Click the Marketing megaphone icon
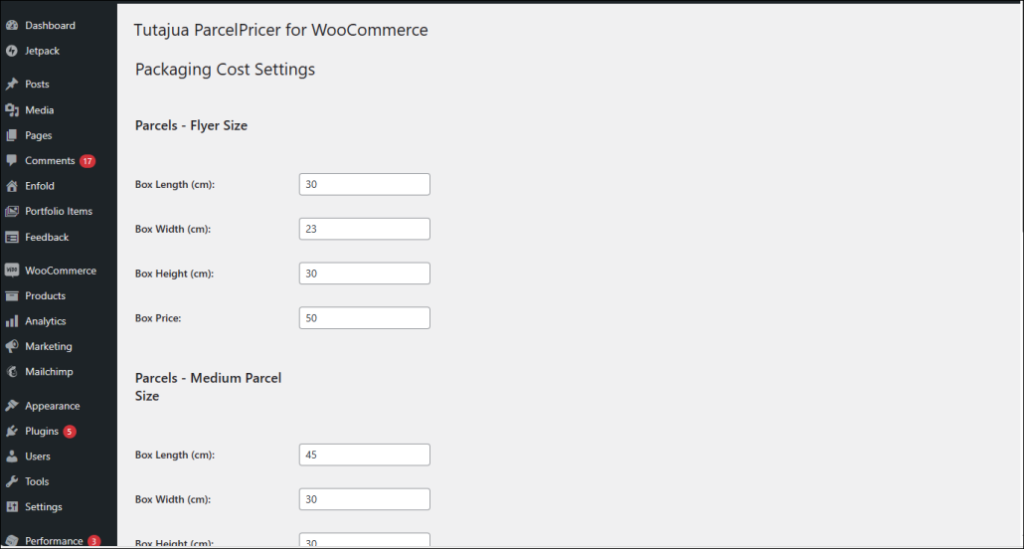This screenshot has height=549, width=1024. (x=12, y=346)
